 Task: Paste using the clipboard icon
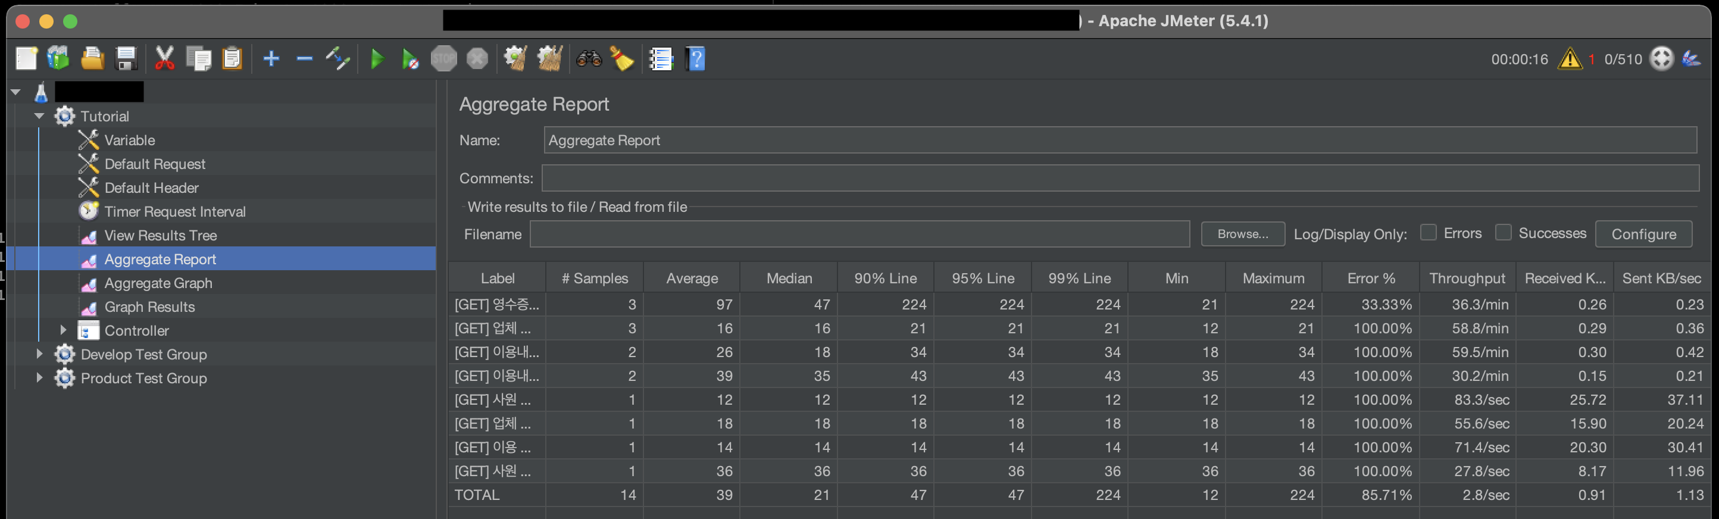[x=232, y=59]
